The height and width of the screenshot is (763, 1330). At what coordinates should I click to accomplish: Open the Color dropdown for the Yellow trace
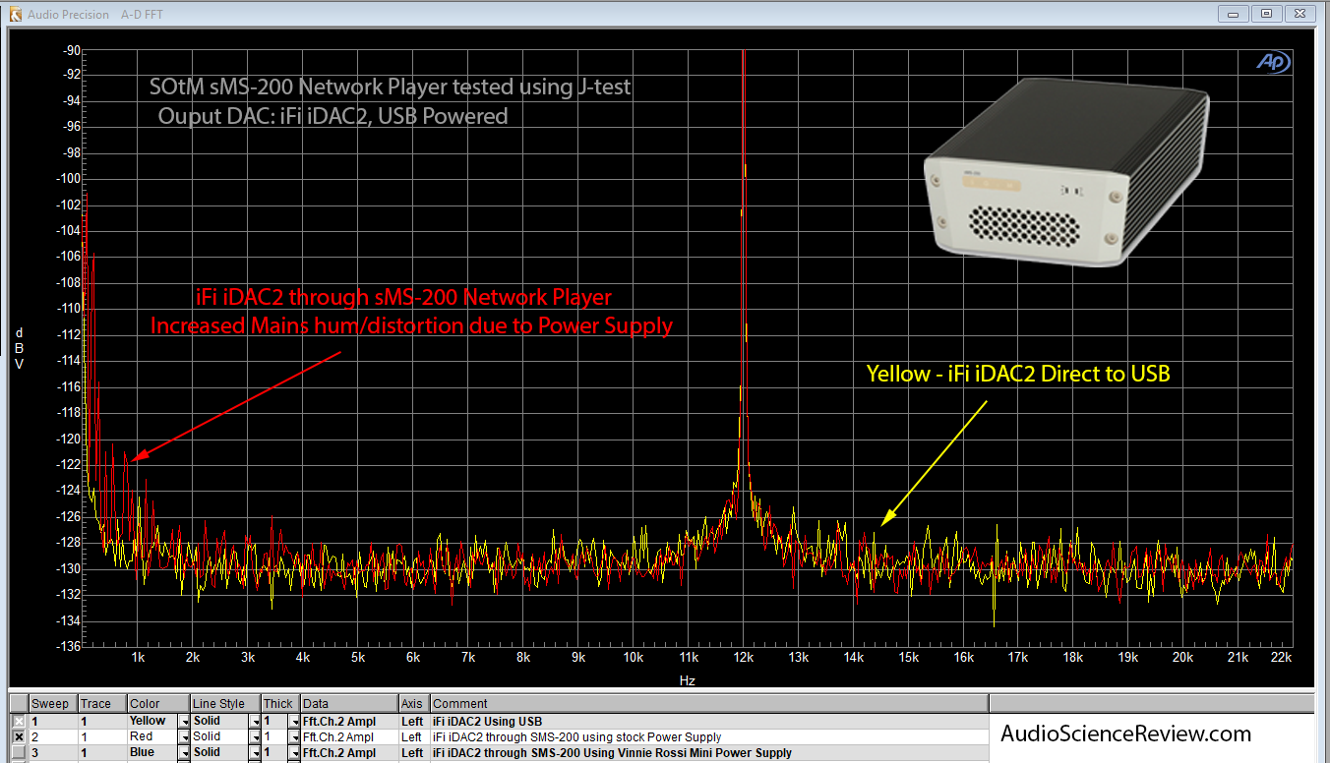click(183, 722)
